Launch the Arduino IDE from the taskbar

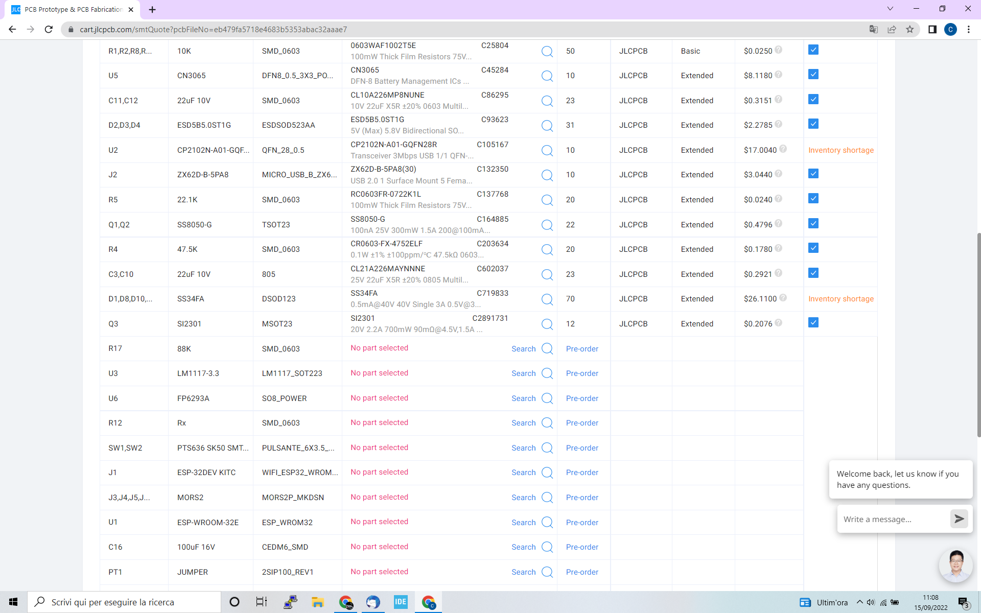click(x=401, y=602)
